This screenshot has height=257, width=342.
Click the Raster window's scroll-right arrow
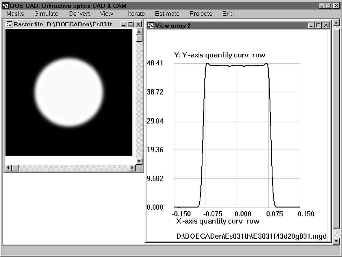[x=132, y=168]
